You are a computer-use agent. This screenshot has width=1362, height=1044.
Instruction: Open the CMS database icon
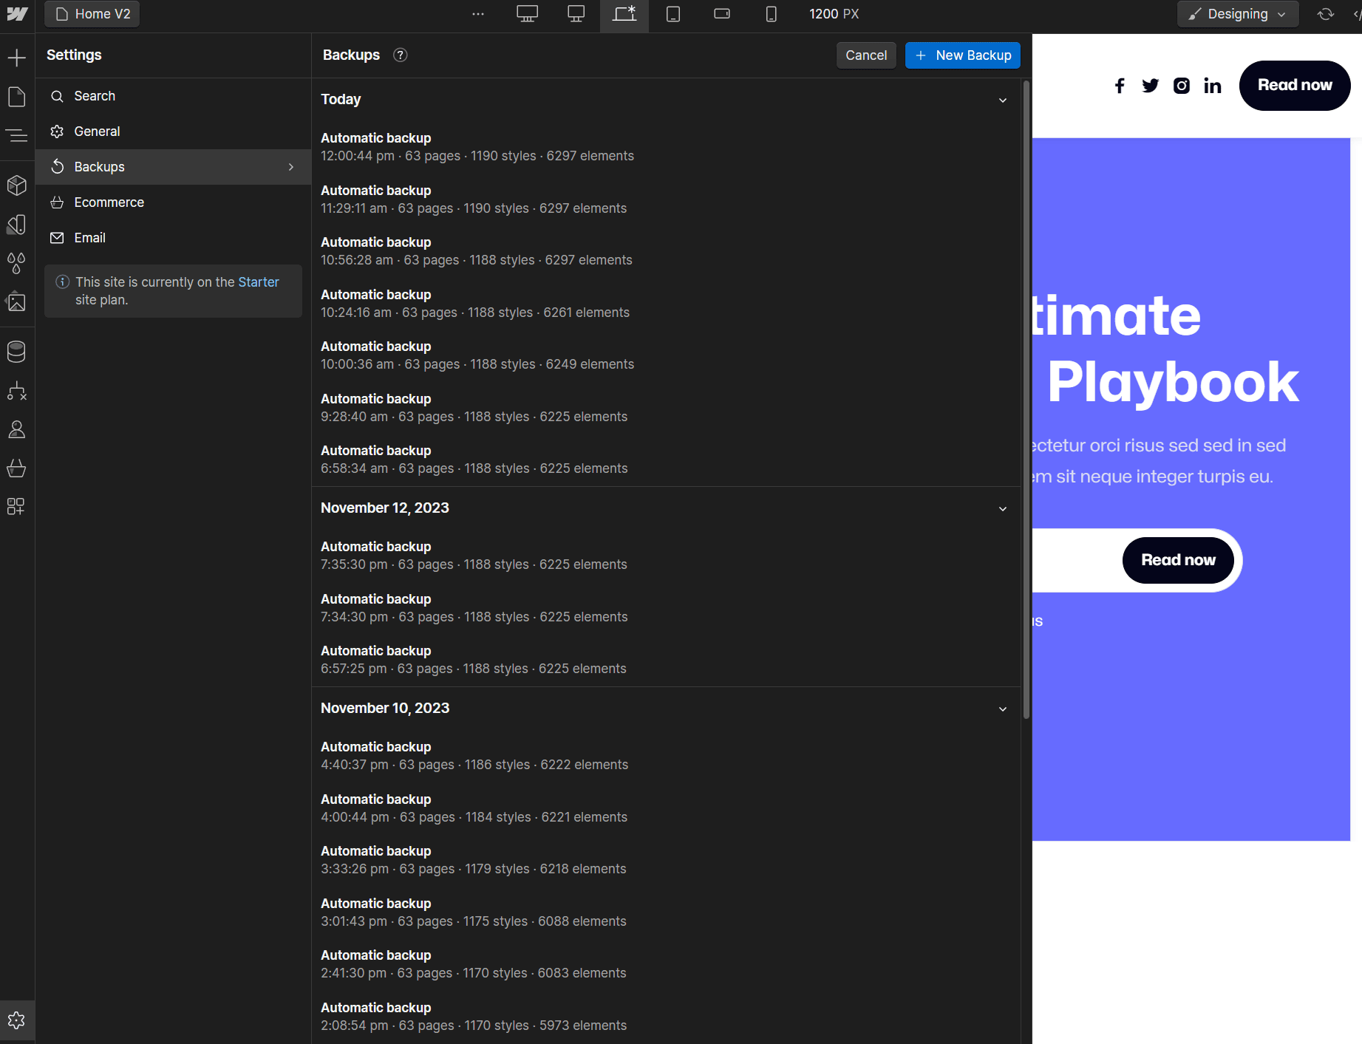[x=16, y=352]
